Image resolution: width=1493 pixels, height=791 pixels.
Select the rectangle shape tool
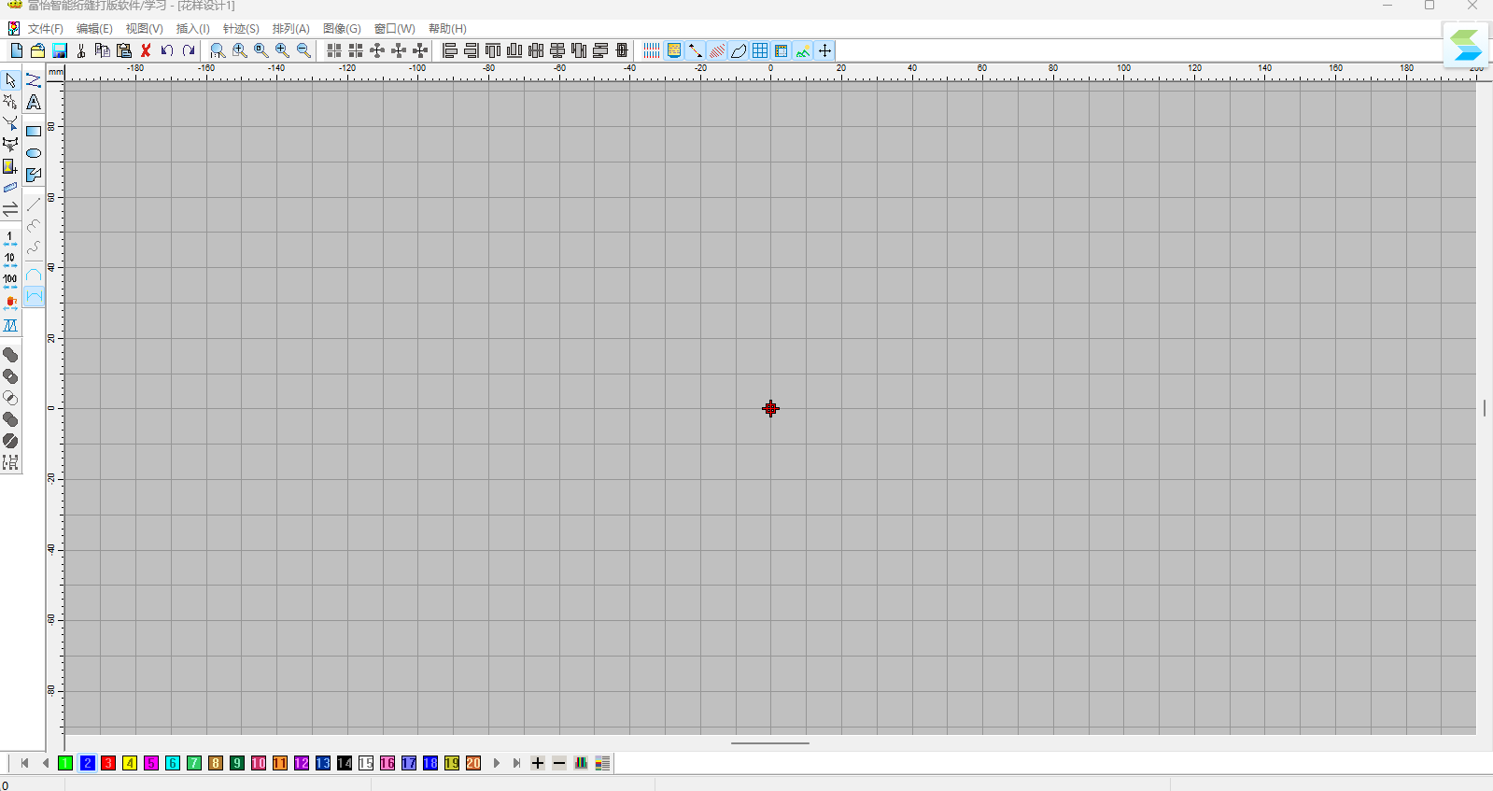tap(34, 131)
